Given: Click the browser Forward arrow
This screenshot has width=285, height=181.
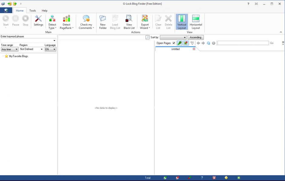Looking at the screenshot, I should [203, 43].
